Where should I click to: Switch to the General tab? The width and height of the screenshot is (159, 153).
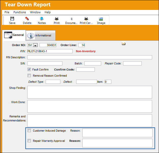click(14, 35)
